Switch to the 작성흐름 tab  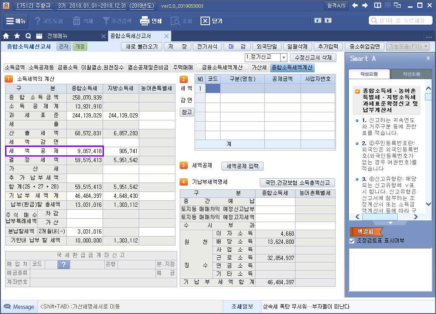[x=411, y=74]
